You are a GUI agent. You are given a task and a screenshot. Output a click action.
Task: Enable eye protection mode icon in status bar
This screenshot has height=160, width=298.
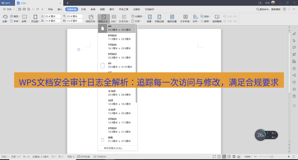click(239, 156)
